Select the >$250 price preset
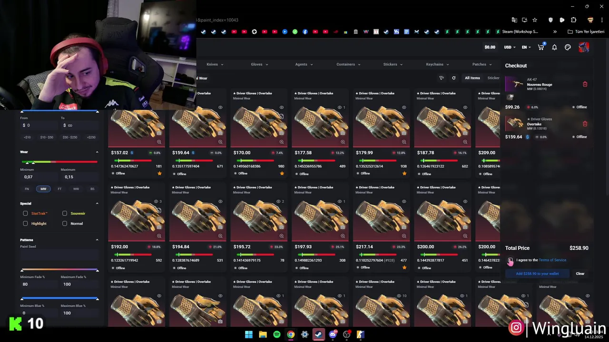This screenshot has height=342, width=609. click(91, 137)
